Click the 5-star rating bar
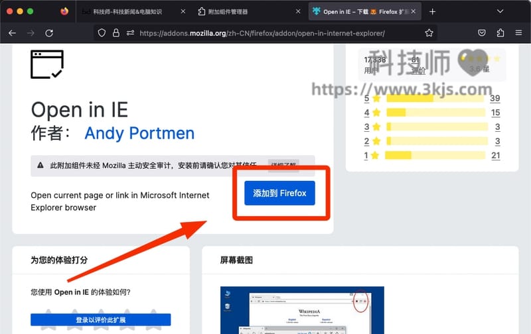Image resolution: width=531 pixels, height=334 pixels. click(435, 98)
